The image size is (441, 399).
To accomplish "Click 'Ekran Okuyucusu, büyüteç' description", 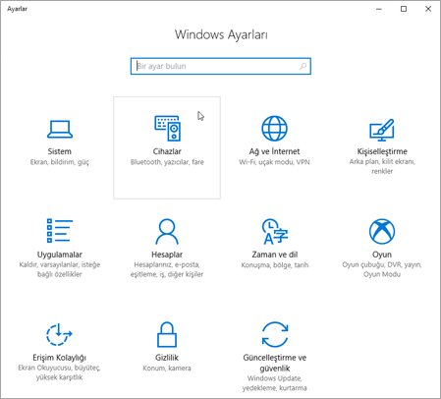I will (x=59, y=372).
